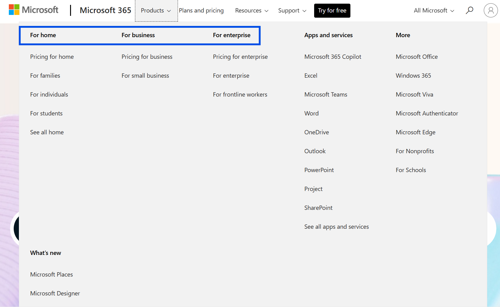Open Microsoft 365 Copilot link

click(x=333, y=57)
